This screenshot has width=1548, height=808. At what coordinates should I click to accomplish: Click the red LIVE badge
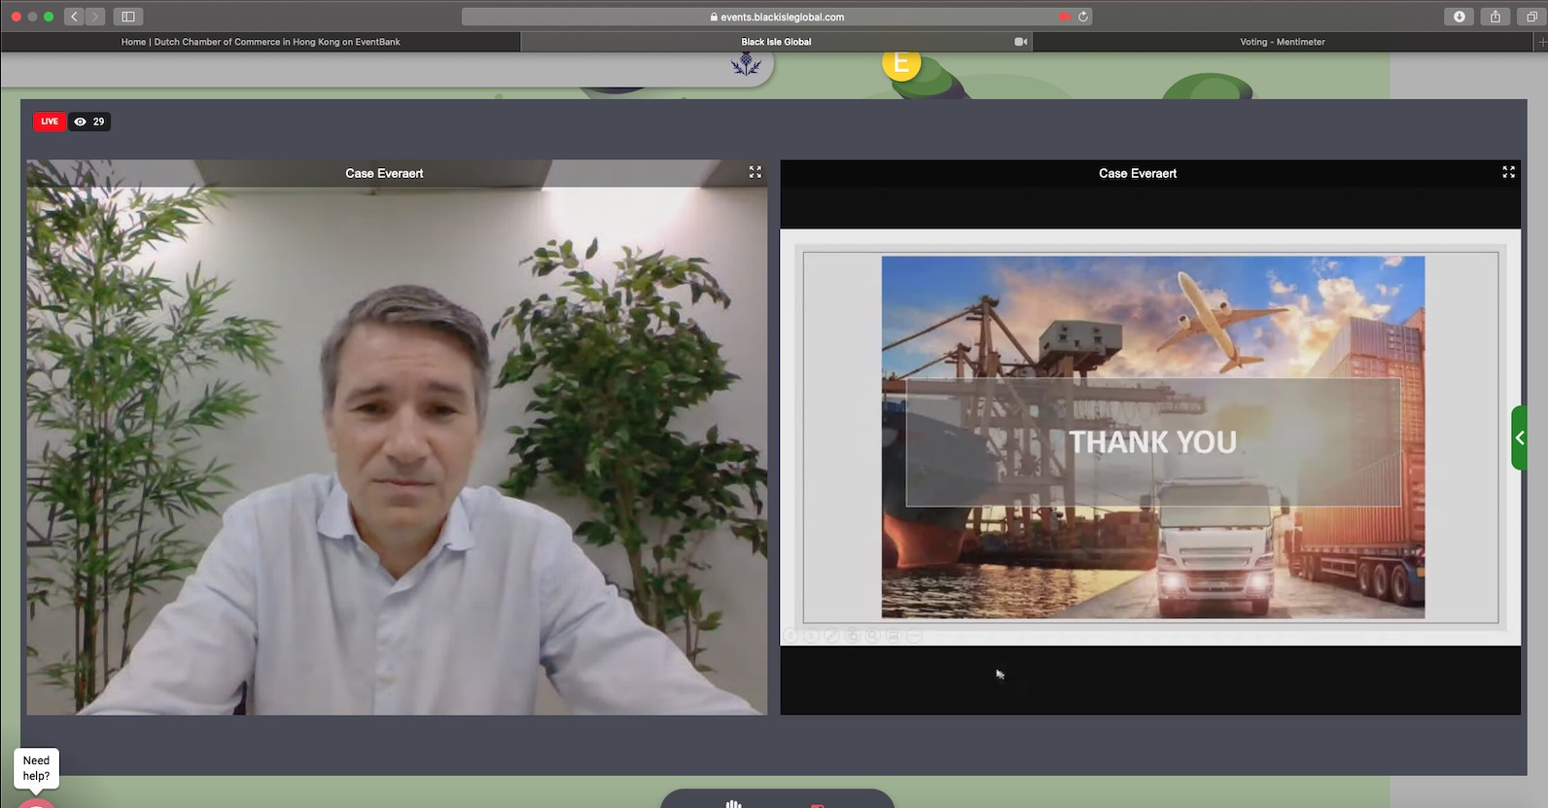[x=50, y=122]
